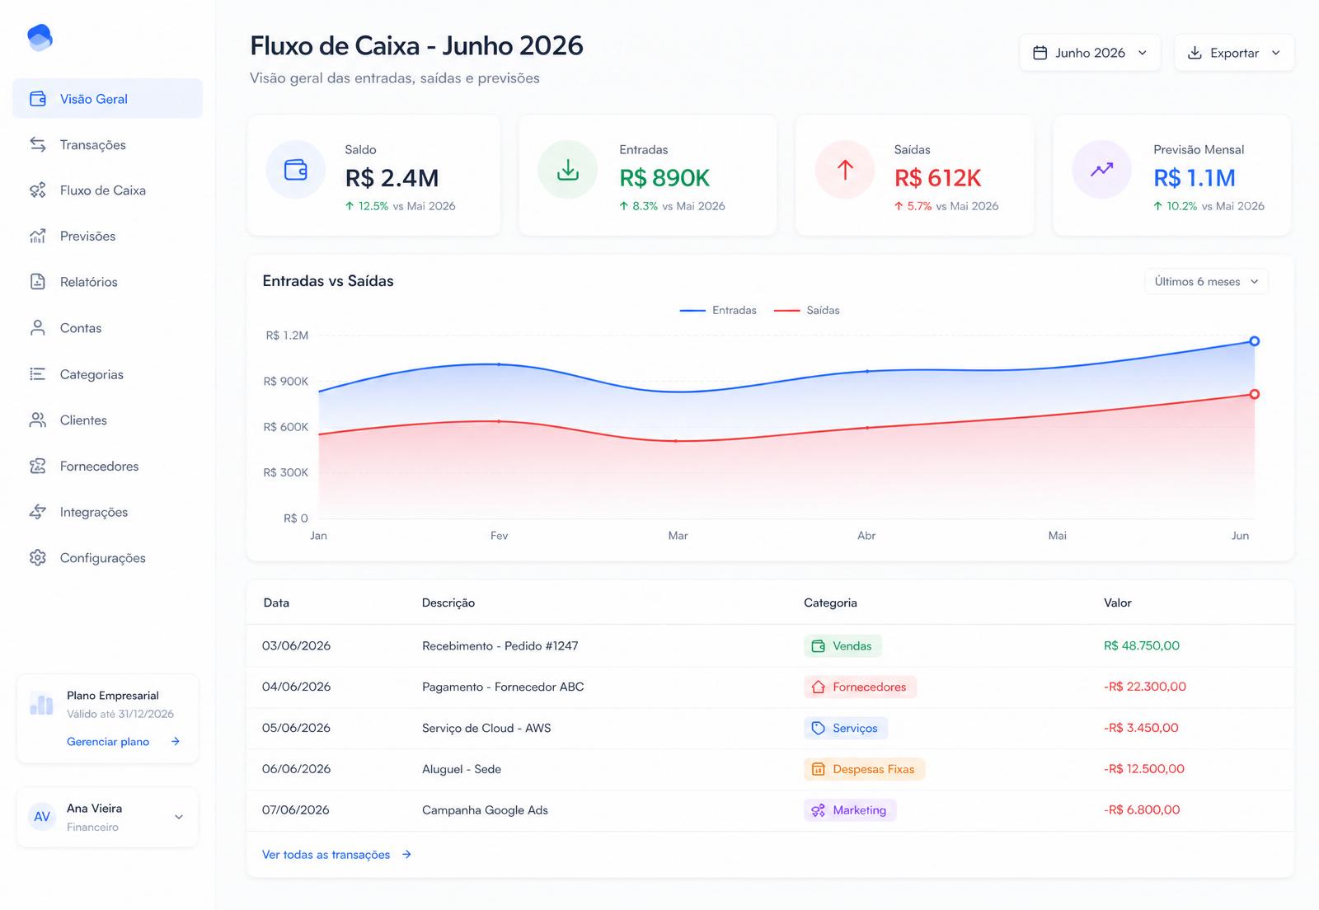Open the Últimos 6 meses range dropdown
1319x910 pixels.
1206,281
